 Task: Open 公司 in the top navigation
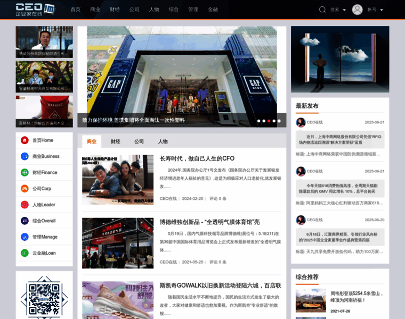pos(134,10)
